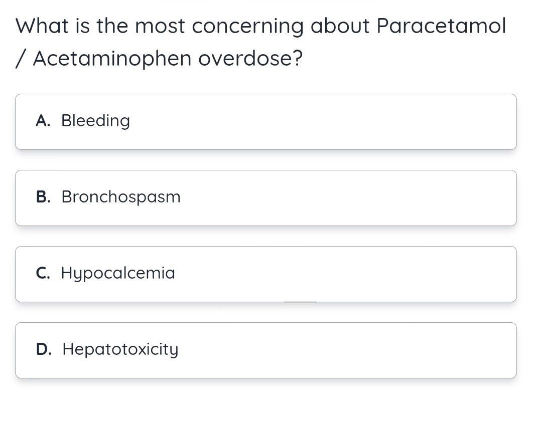
Task: Click the word Acetaminophen in the question
Action: [x=112, y=59]
